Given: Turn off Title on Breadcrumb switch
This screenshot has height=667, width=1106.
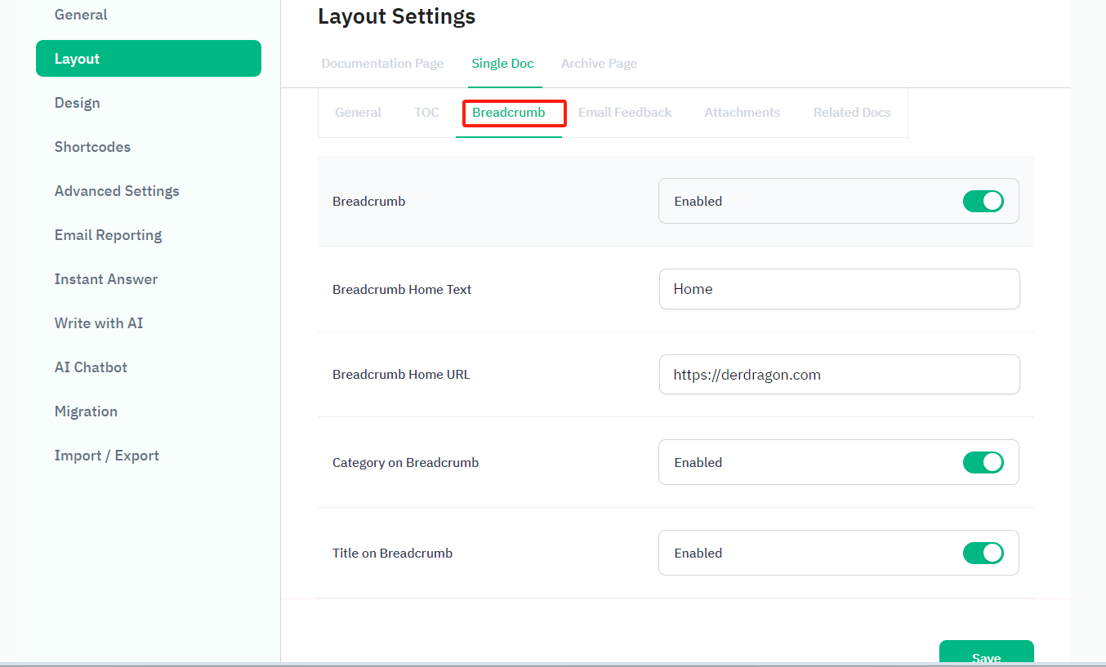Looking at the screenshot, I should 983,553.
